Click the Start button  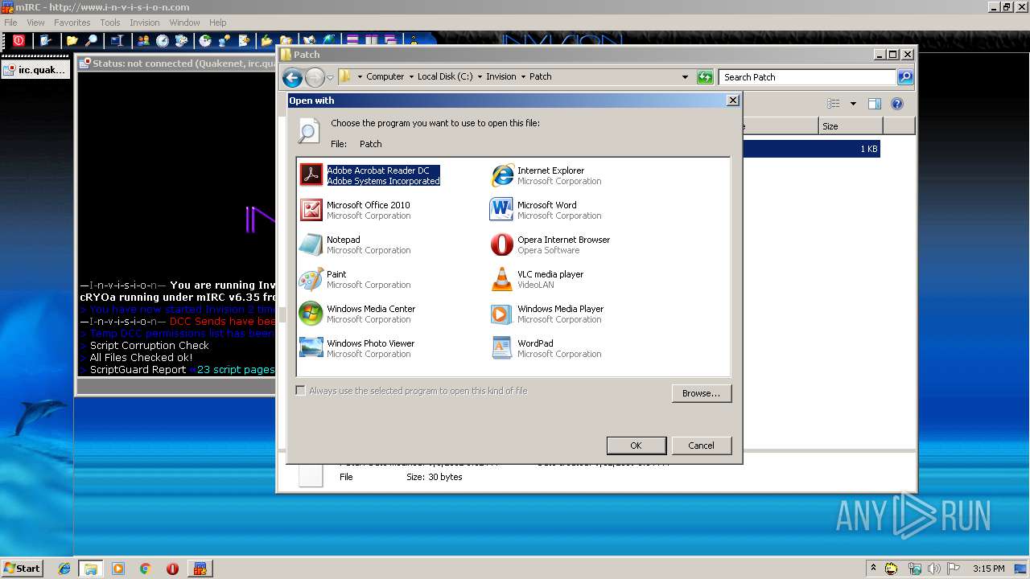coord(22,569)
